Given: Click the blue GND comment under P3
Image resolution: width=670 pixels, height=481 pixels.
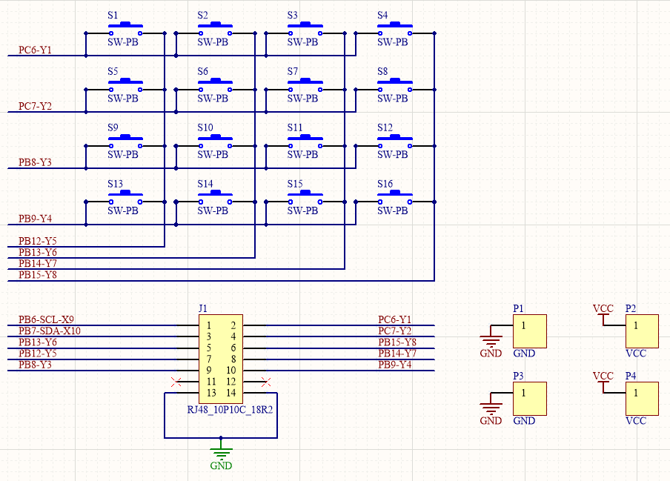Looking at the screenshot, I should 524,421.
